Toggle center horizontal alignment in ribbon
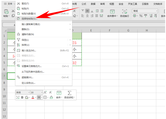 click(87, 16)
